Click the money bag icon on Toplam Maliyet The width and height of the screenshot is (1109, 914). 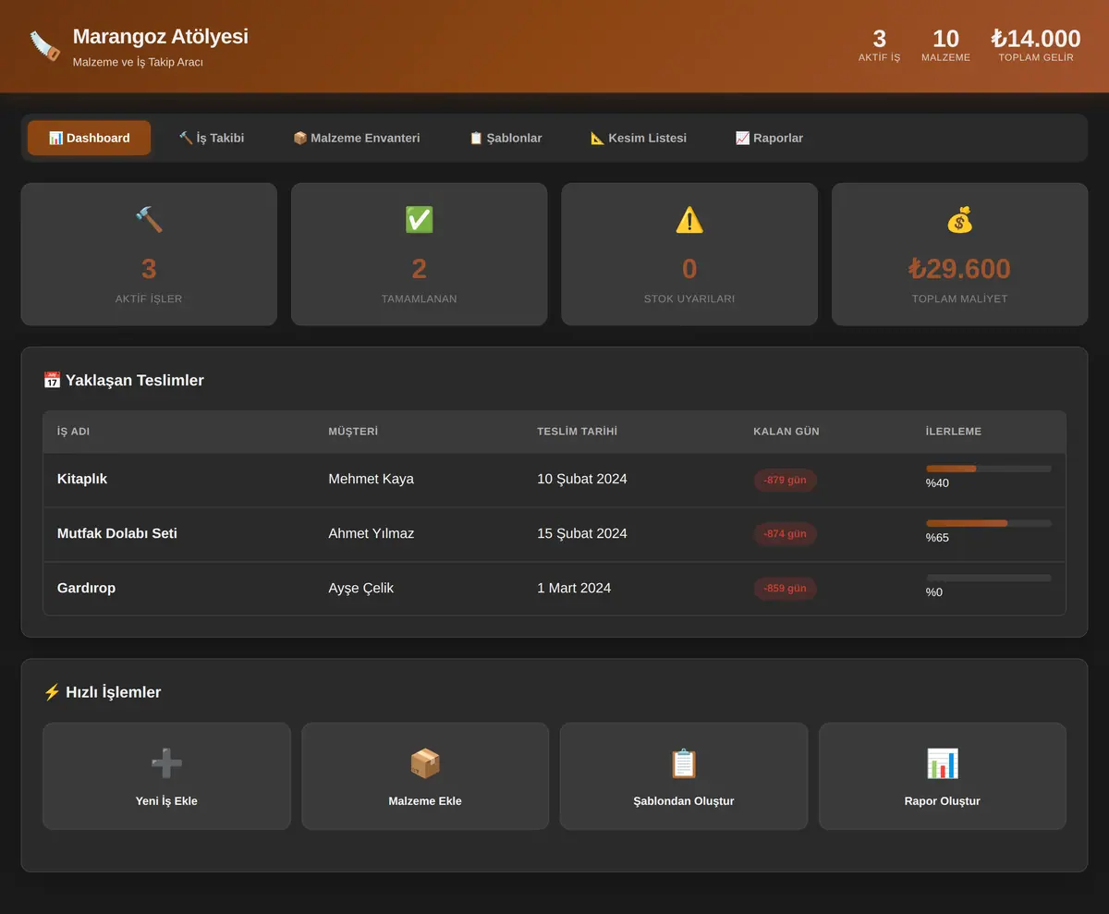[x=959, y=219]
